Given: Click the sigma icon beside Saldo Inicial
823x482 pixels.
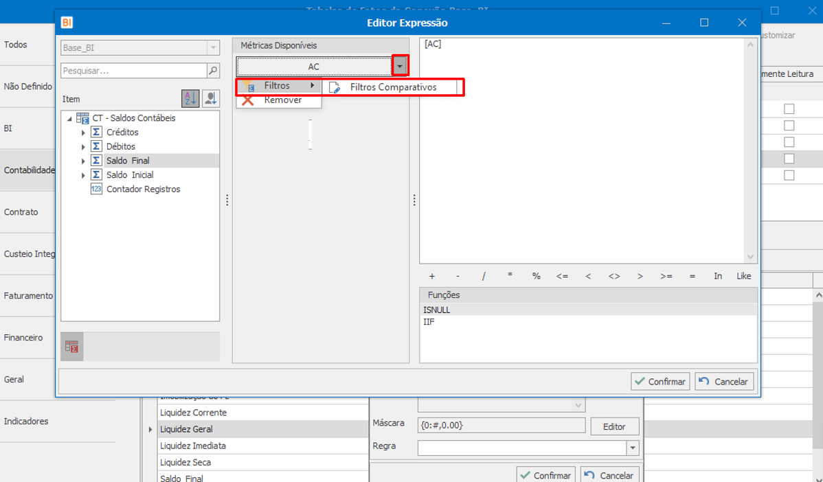Looking at the screenshot, I should click(96, 174).
